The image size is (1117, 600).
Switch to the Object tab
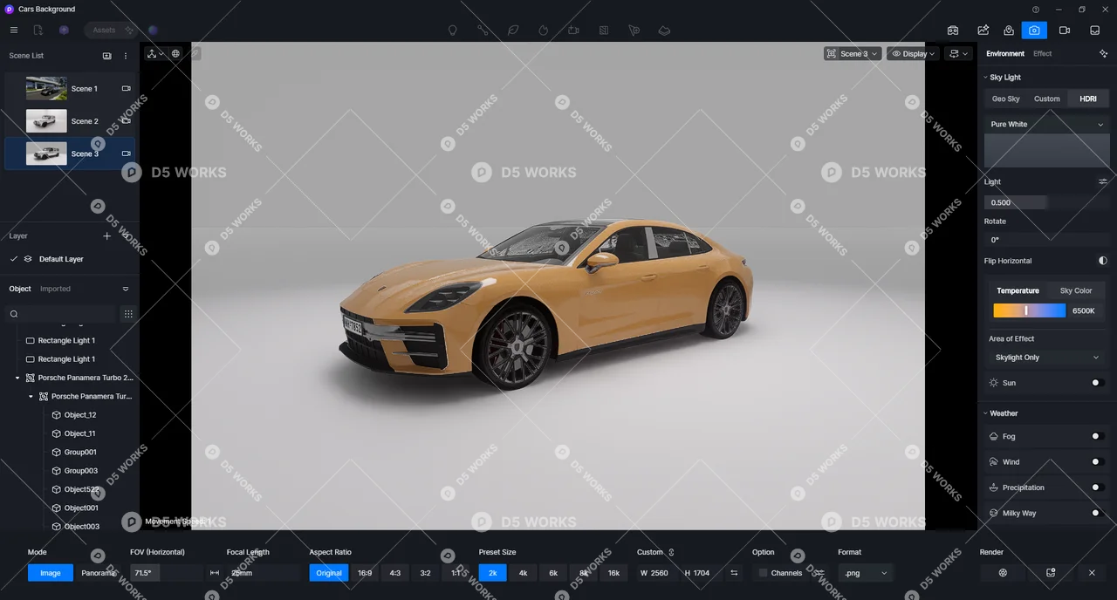click(x=20, y=289)
